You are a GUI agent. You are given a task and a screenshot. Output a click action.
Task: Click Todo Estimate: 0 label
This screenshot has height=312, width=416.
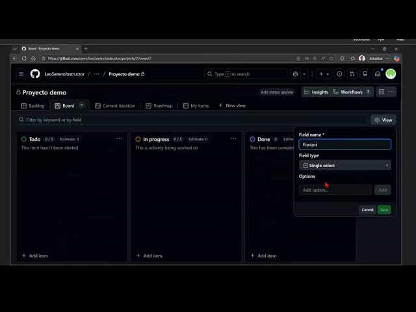[x=69, y=139]
